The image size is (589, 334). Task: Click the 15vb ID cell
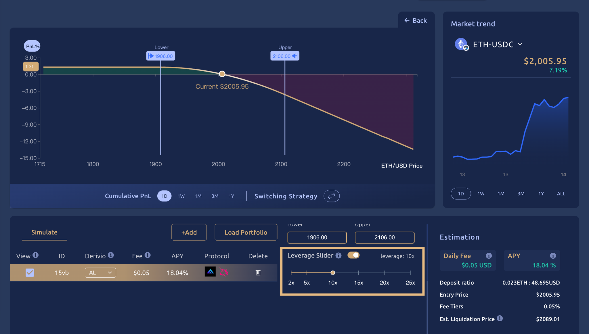[62, 273]
